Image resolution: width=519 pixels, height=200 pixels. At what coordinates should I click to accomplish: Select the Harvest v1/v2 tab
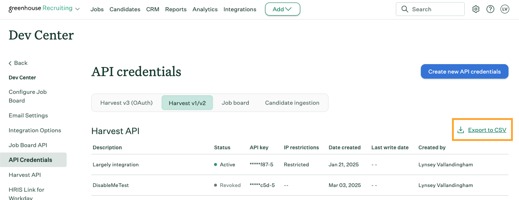click(x=187, y=103)
